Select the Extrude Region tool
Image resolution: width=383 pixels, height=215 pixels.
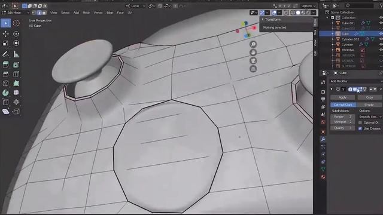[5, 65]
